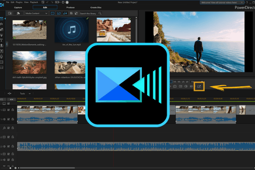Toggle the 3D preview mode button
Viewport: 255px width, 170px height.
point(191,86)
